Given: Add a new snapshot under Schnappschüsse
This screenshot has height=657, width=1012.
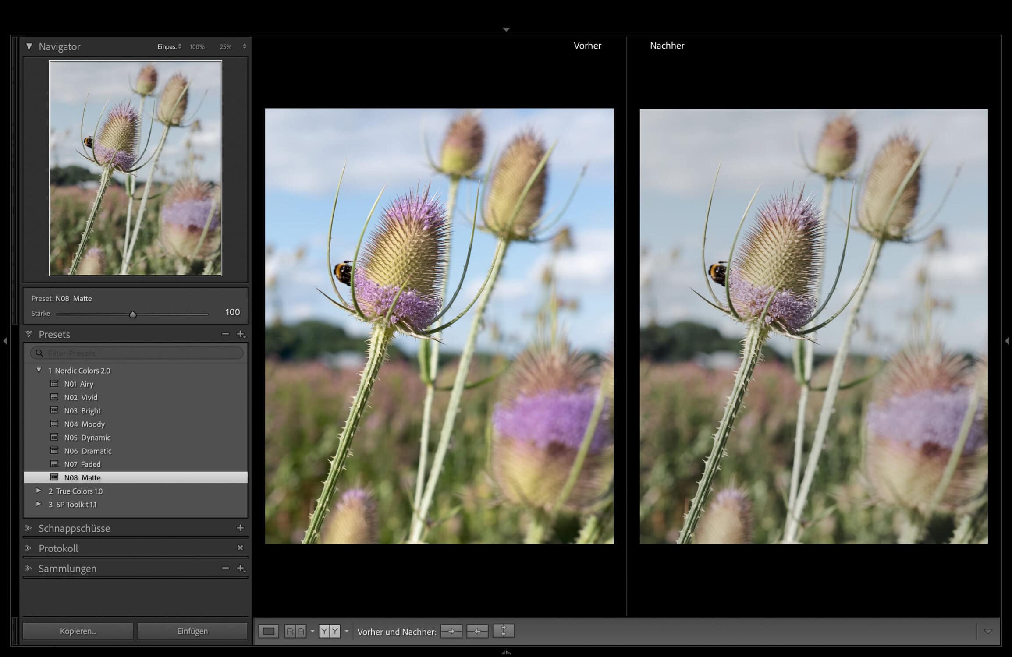Looking at the screenshot, I should [x=240, y=528].
